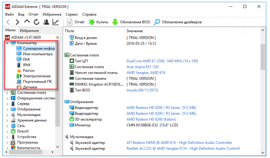270x158 pixels.
Task: Click the Программы icon in the tree
Action: [x=13, y=143]
